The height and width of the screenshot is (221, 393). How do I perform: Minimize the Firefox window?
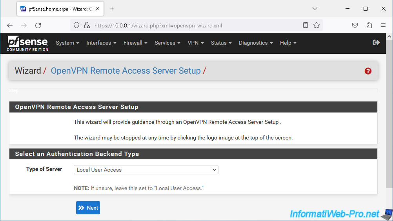click(x=348, y=9)
